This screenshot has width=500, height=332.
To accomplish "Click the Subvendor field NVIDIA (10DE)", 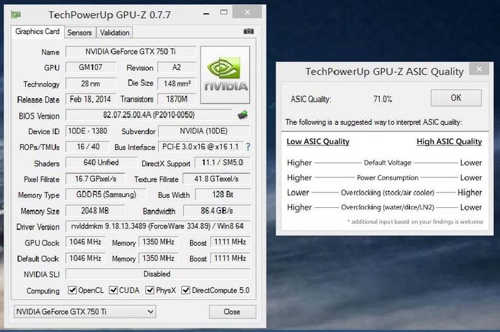I will click(x=204, y=131).
